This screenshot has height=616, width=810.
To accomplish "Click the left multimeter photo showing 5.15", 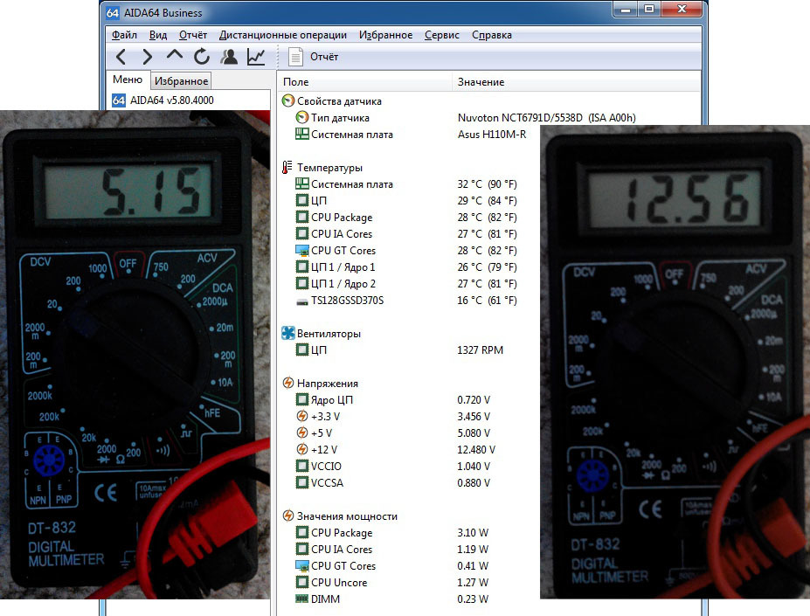I will pos(135,355).
